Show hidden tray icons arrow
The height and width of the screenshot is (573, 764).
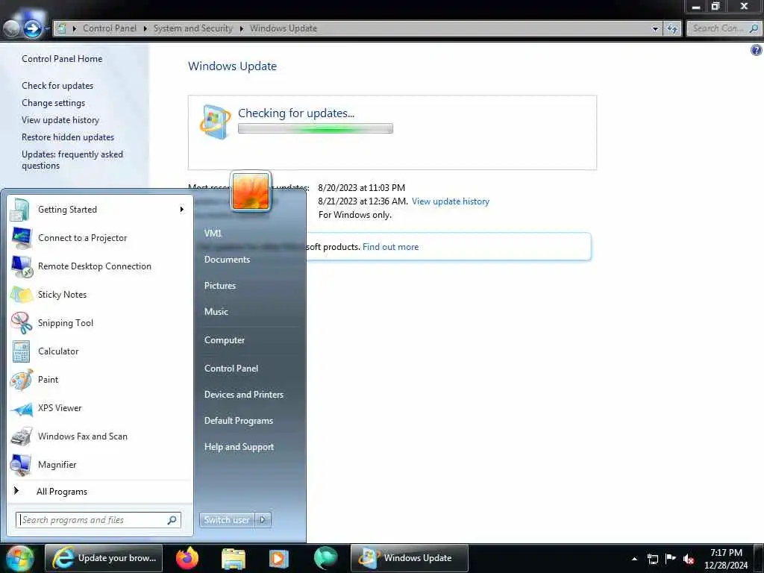point(634,559)
